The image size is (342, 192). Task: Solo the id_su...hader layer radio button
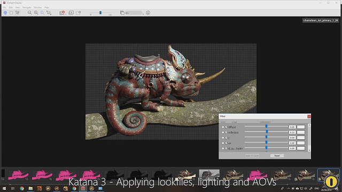tap(223, 148)
